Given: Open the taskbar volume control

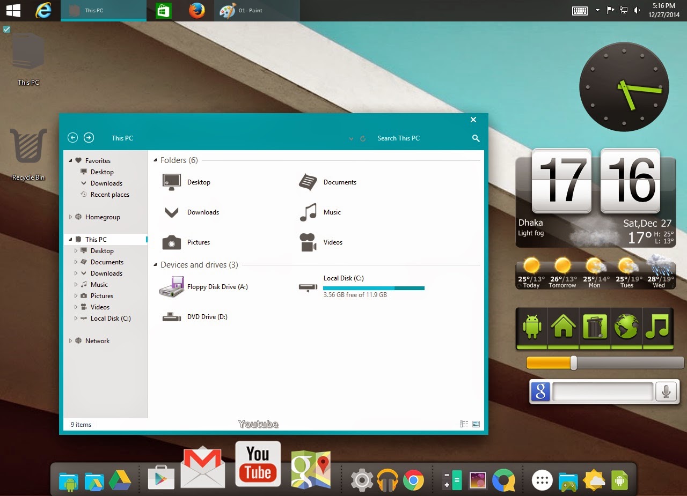Looking at the screenshot, I should pos(637,10).
